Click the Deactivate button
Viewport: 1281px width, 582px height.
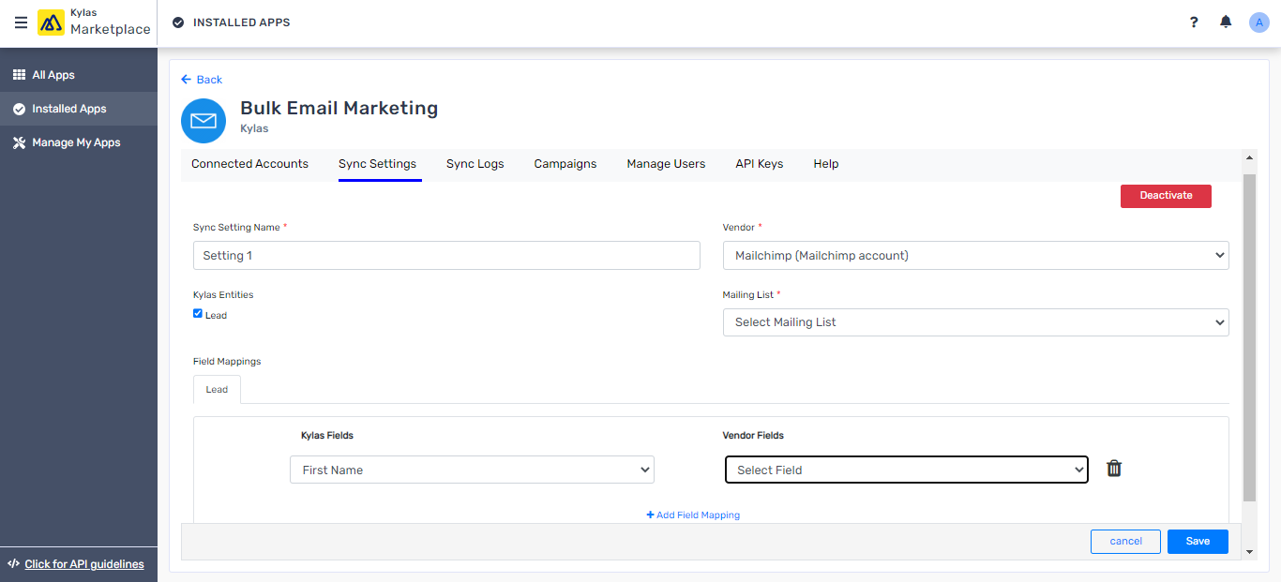pyautogui.click(x=1166, y=195)
